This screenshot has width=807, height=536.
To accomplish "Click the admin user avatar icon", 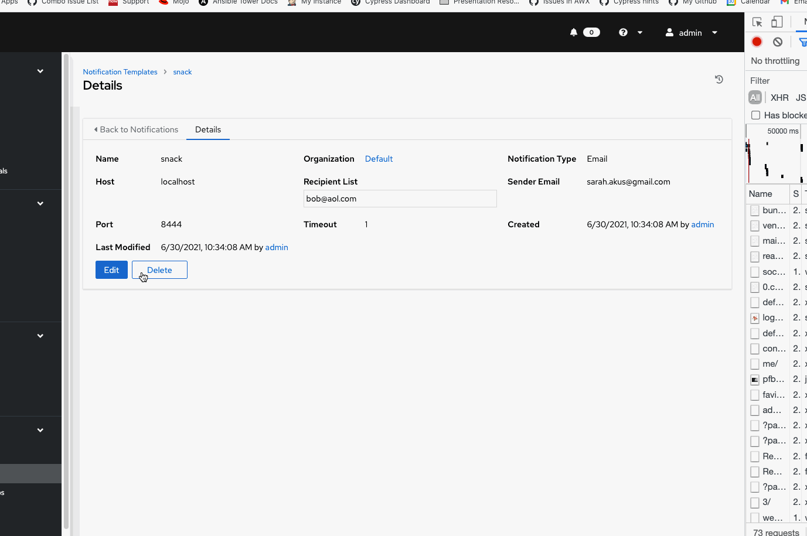I will coord(669,33).
